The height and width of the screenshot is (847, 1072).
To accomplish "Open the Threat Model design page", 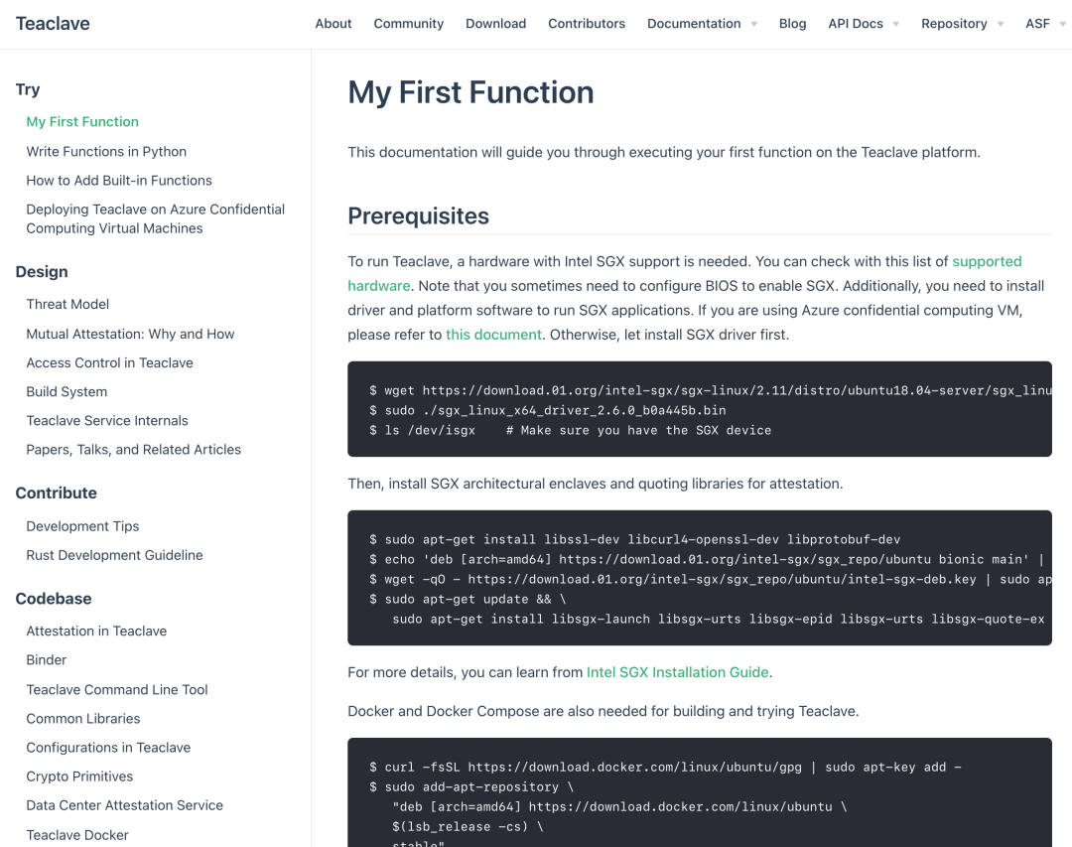I will [67, 305].
